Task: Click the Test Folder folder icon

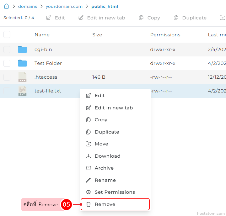Action: tap(22, 63)
